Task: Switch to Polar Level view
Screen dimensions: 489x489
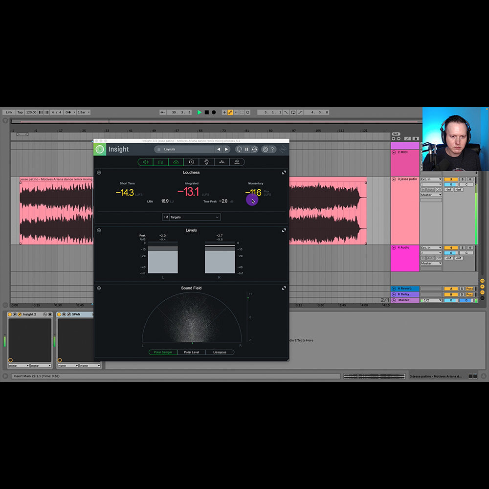Action: (x=191, y=352)
